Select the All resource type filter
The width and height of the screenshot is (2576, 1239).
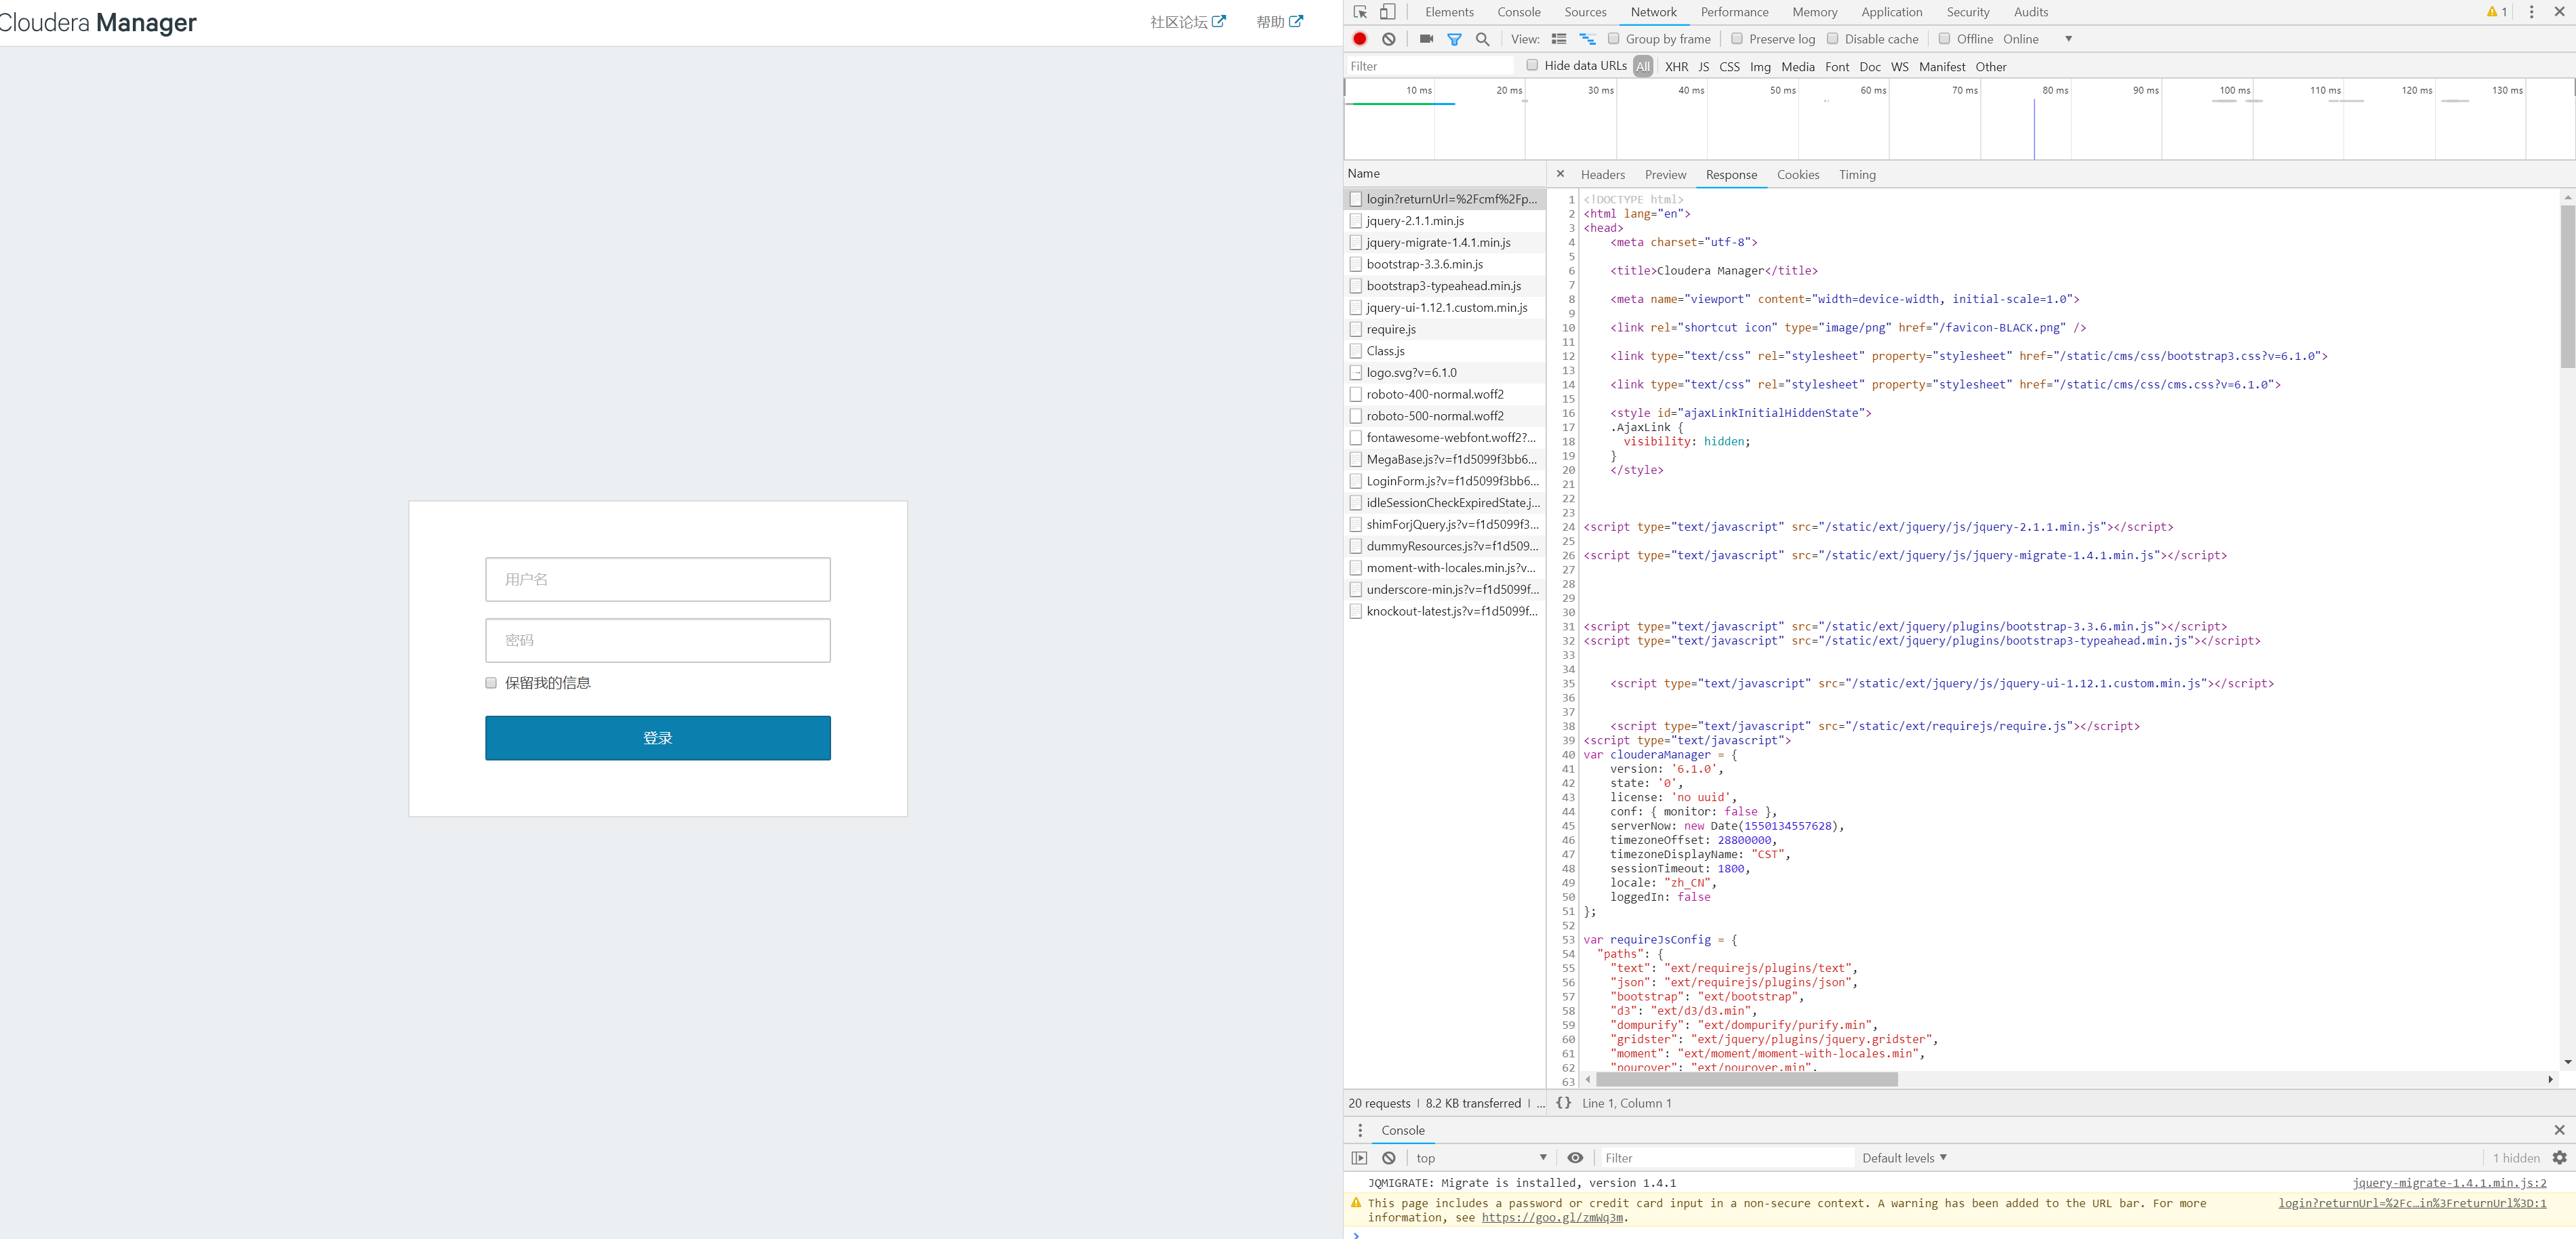pyautogui.click(x=1643, y=67)
